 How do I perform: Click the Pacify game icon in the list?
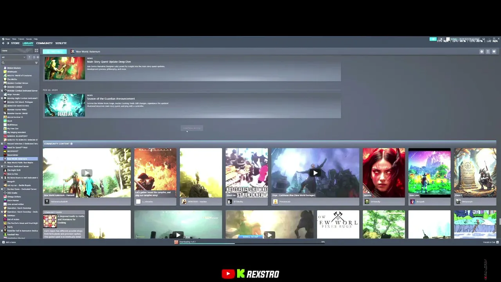5,227
